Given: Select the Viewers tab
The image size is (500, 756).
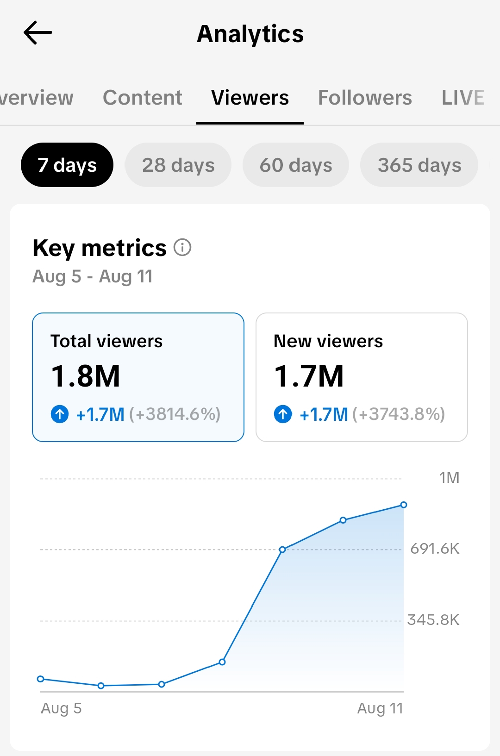Looking at the screenshot, I should pyautogui.click(x=250, y=98).
